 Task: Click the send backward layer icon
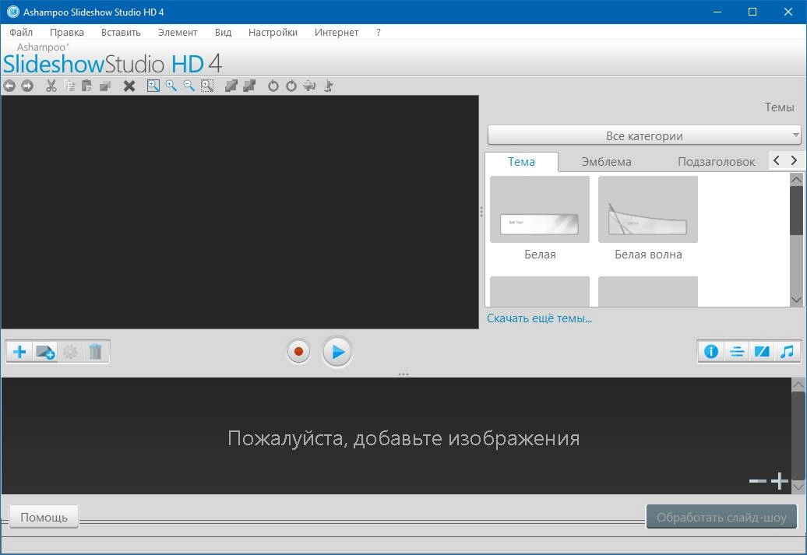249,86
